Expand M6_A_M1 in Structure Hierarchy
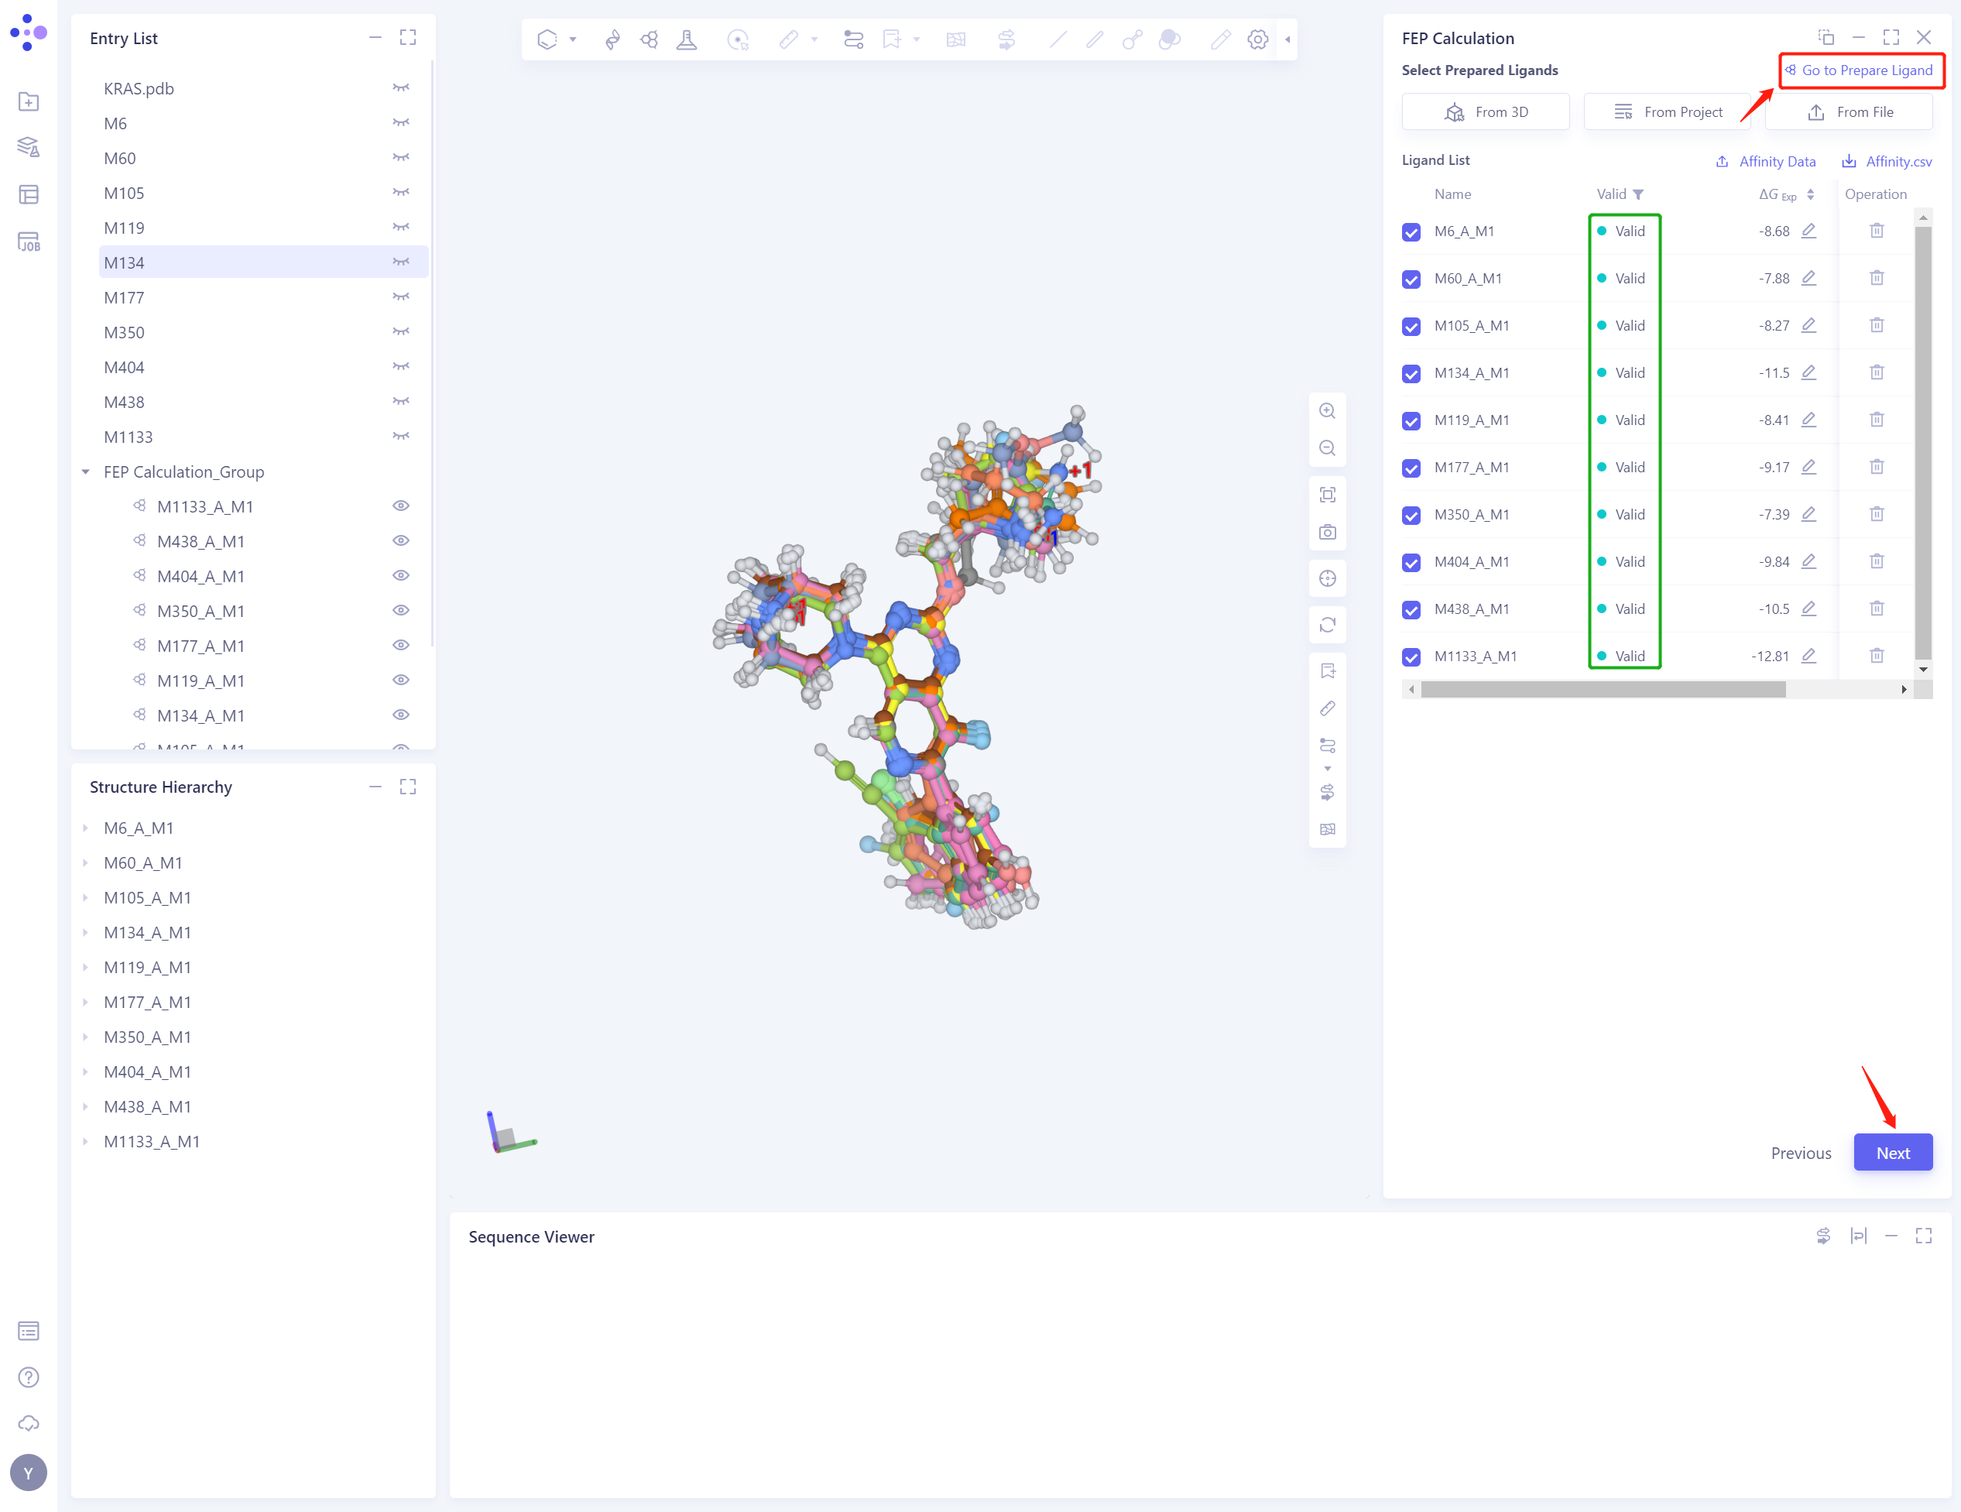The height and width of the screenshot is (1512, 1961). [85, 828]
